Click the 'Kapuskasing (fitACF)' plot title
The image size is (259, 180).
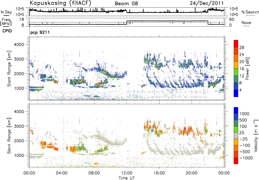60,3
